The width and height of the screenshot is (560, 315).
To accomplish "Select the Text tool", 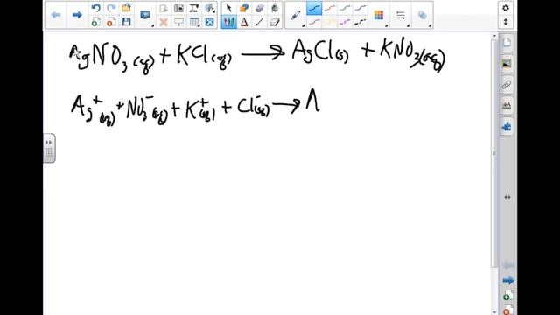I will coord(244,22).
